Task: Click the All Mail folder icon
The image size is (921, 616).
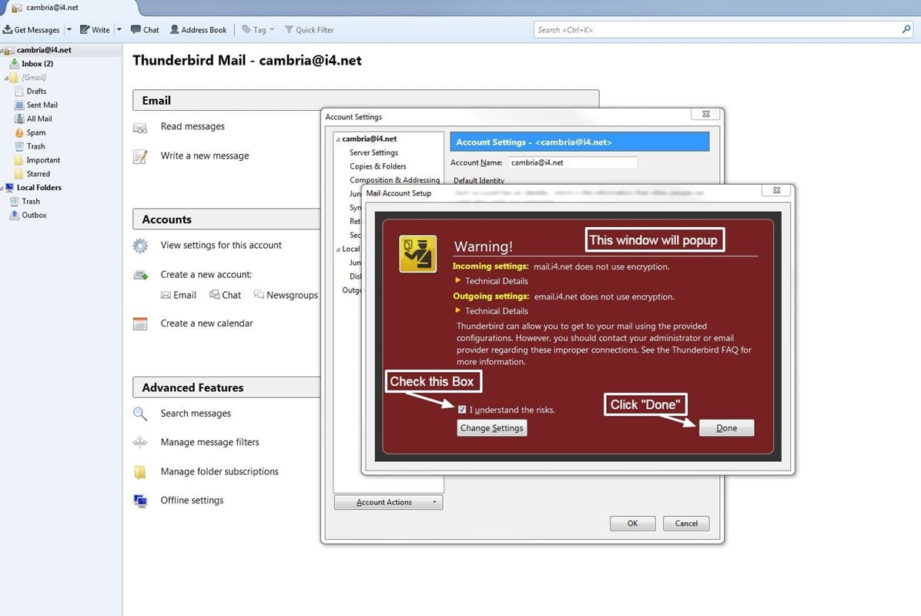Action: click(19, 119)
